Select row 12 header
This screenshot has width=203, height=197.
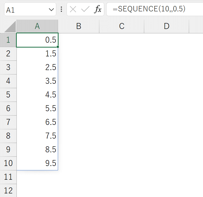[8, 191]
